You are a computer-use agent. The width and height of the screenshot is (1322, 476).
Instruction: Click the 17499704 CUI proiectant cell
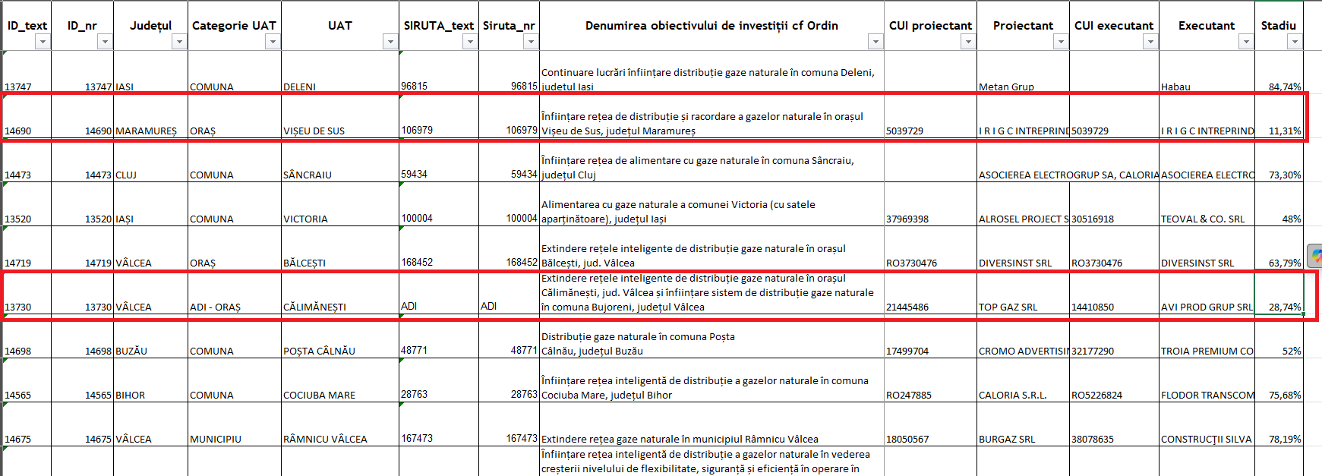coord(930,336)
